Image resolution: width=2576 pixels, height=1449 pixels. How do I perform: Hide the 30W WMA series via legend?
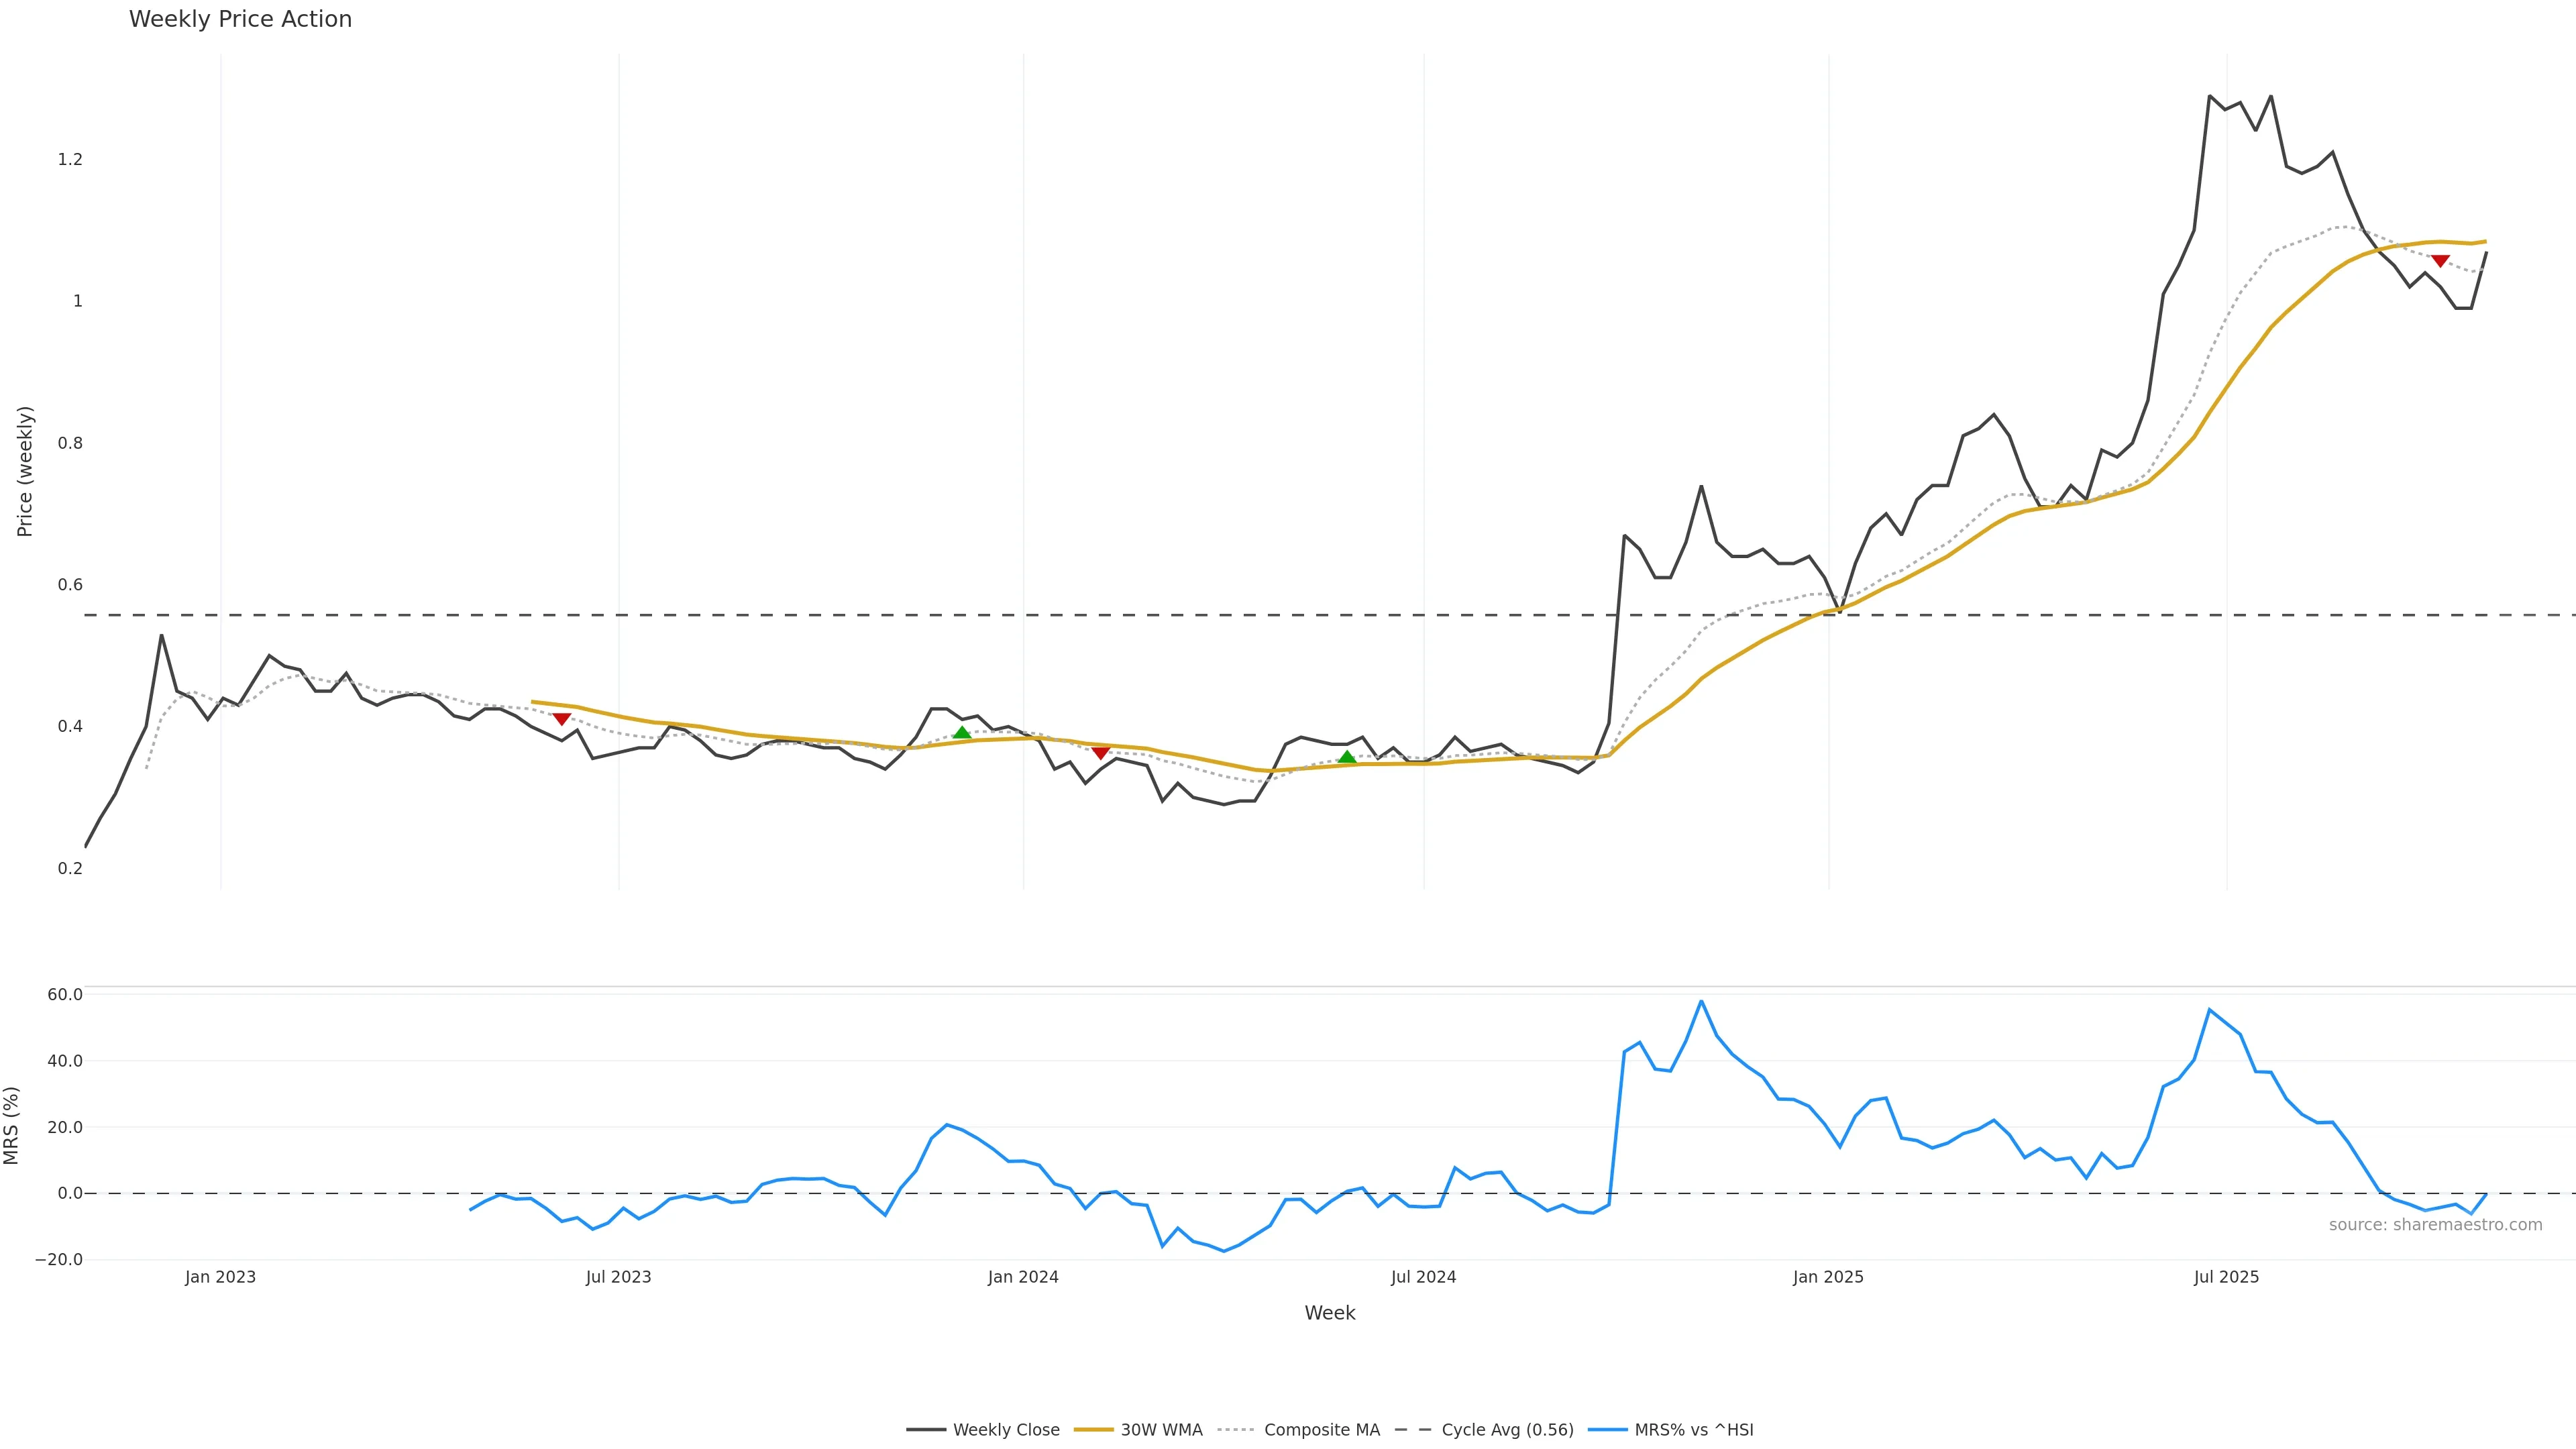(1161, 1430)
